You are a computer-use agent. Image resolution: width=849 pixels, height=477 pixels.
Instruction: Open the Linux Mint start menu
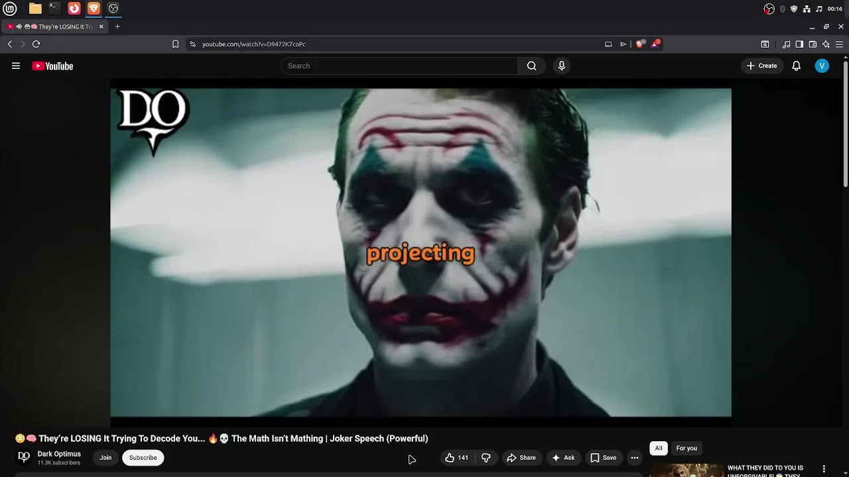pyautogui.click(x=10, y=9)
